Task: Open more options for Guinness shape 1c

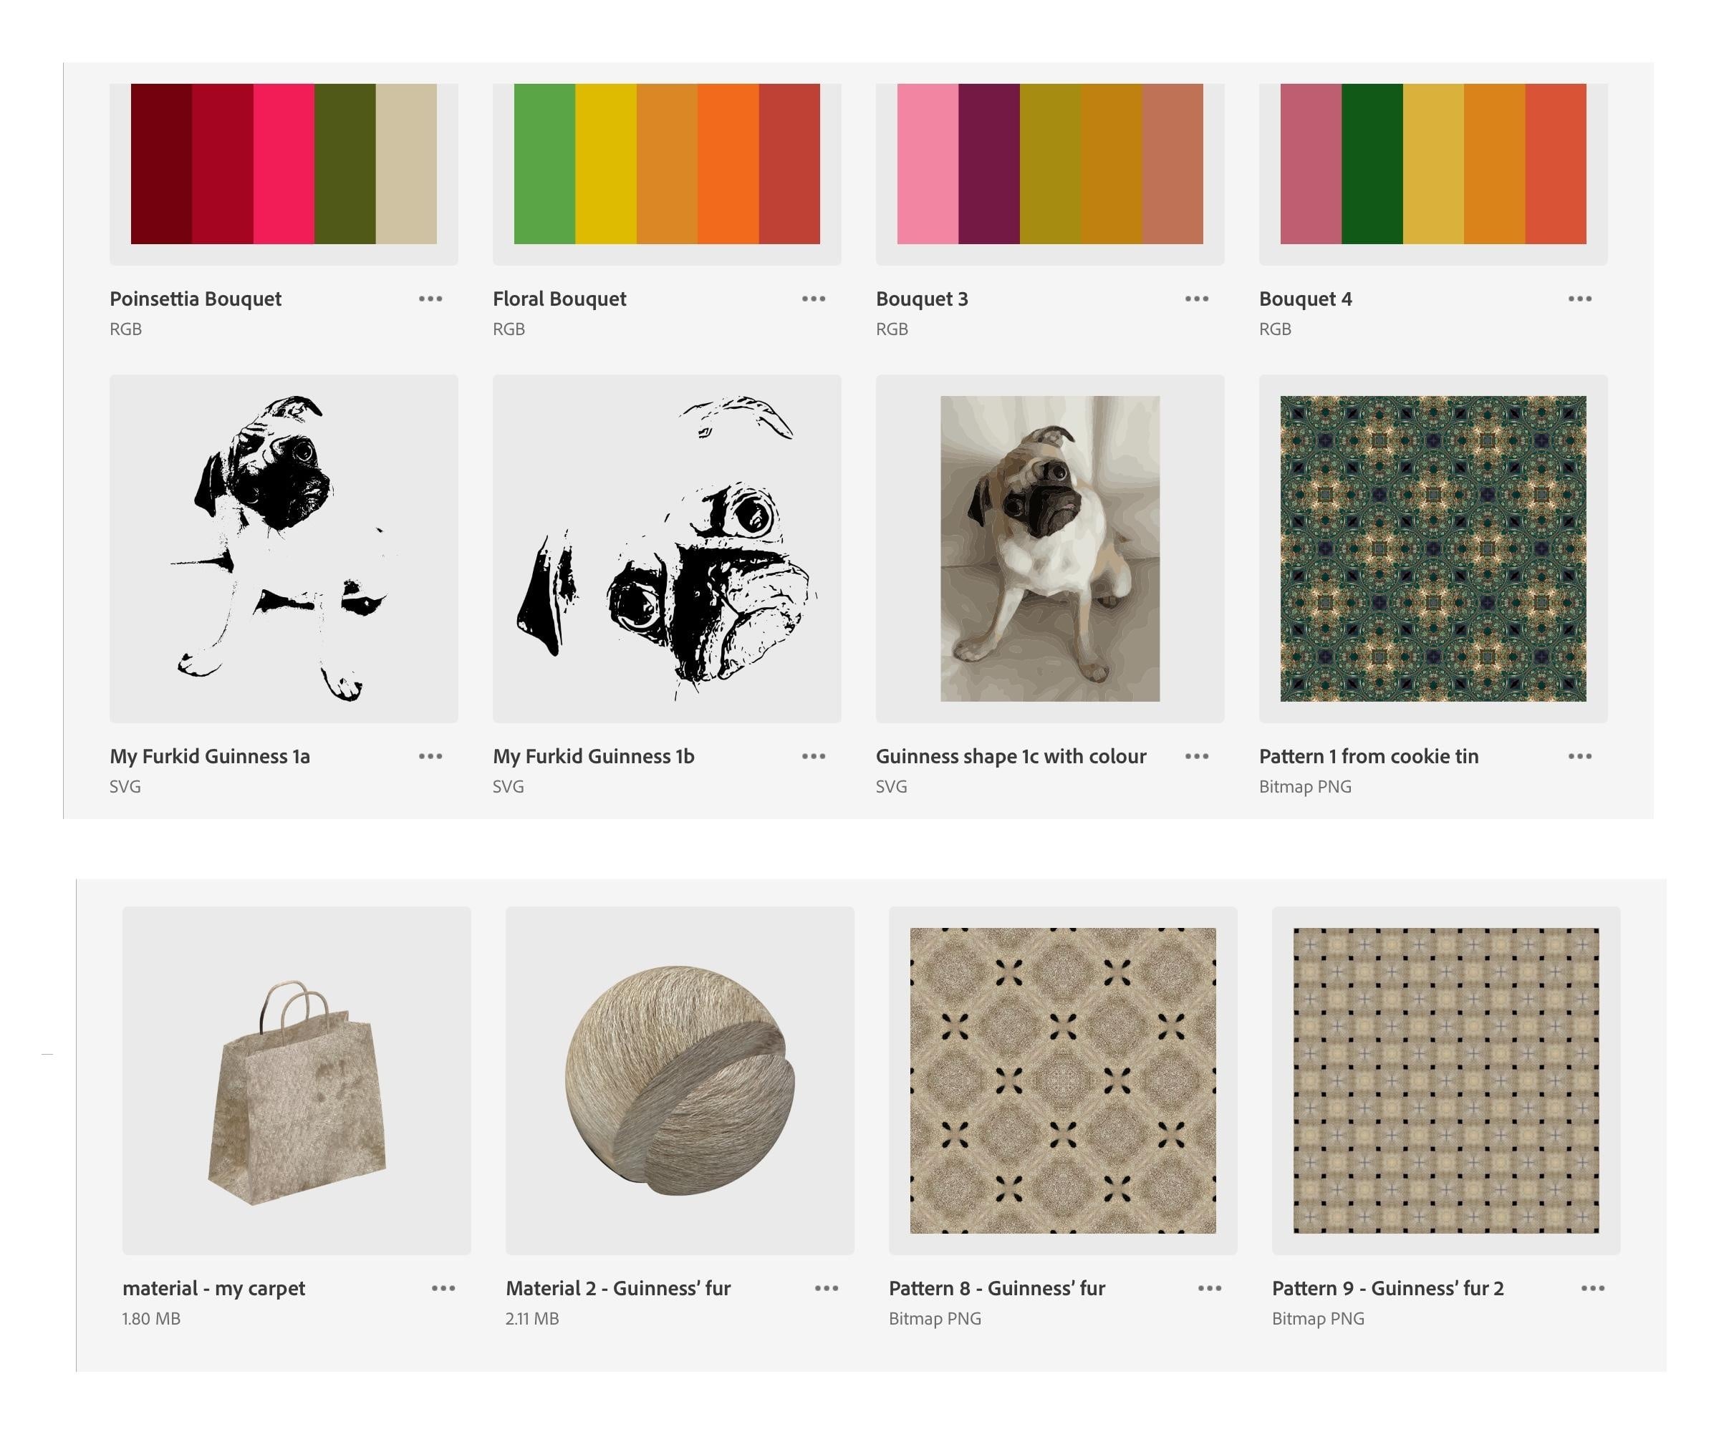Action: point(1197,756)
